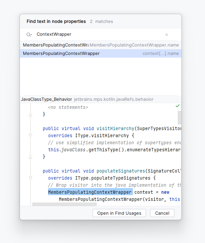The height and width of the screenshot is (243, 205).
Task: Clear the search field with X icon
Action: (x=166, y=35)
